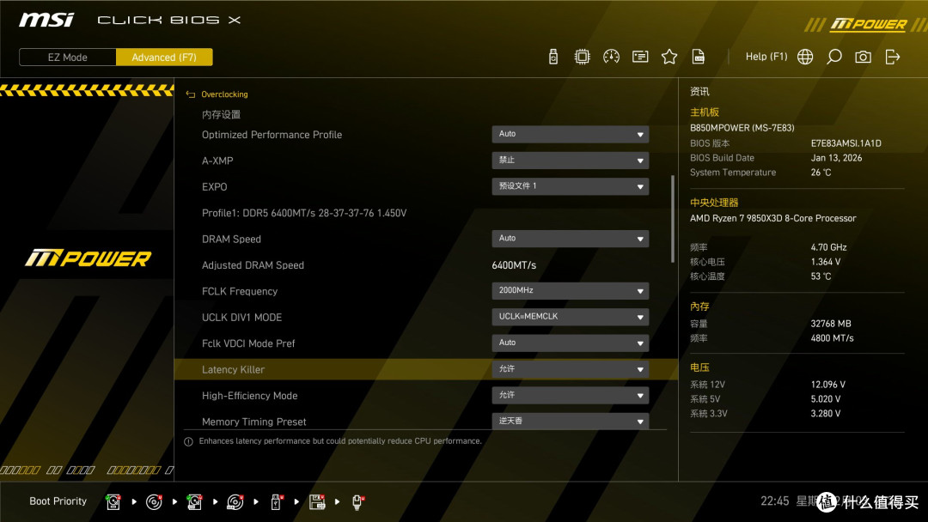Click the MSI logo

[x=46, y=20]
